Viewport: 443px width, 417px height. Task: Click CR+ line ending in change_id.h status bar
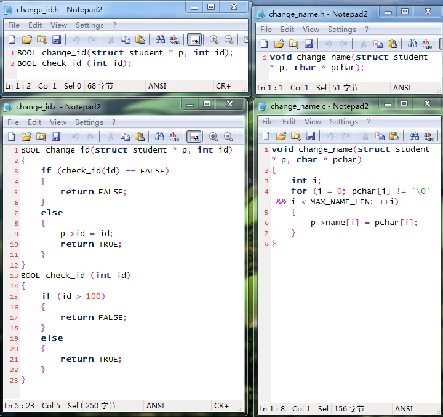223,86
